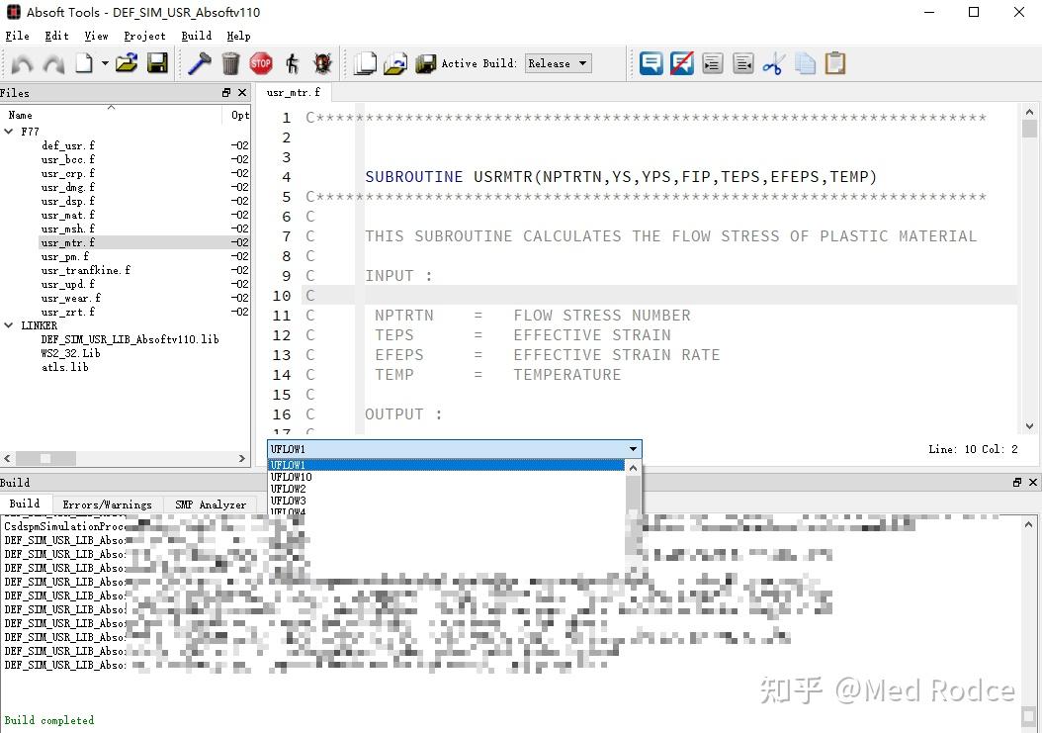Build the project using the hammer icon

click(x=200, y=63)
